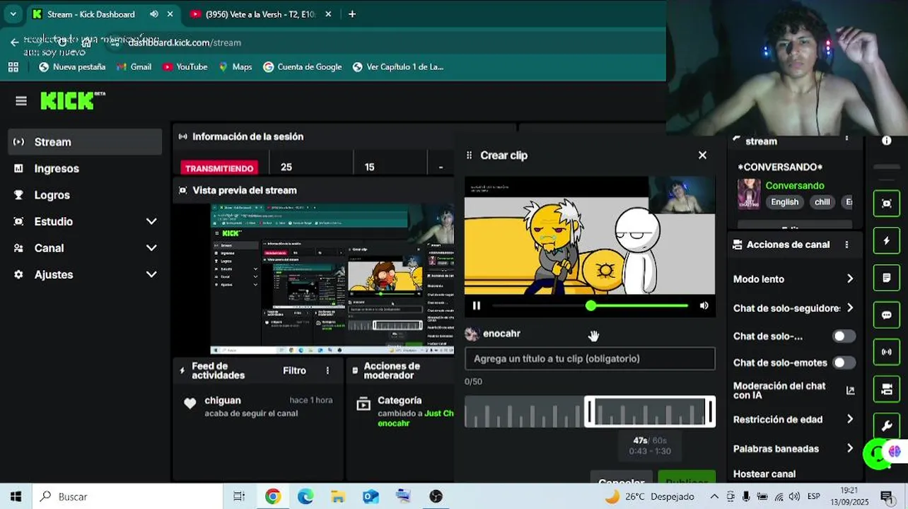The height and width of the screenshot is (509, 908).
Task: Click the lightning bolt quick actions icon
Action: click(887, 240)
